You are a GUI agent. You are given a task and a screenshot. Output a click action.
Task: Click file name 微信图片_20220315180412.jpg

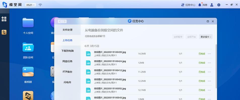(x=110, y=70)
